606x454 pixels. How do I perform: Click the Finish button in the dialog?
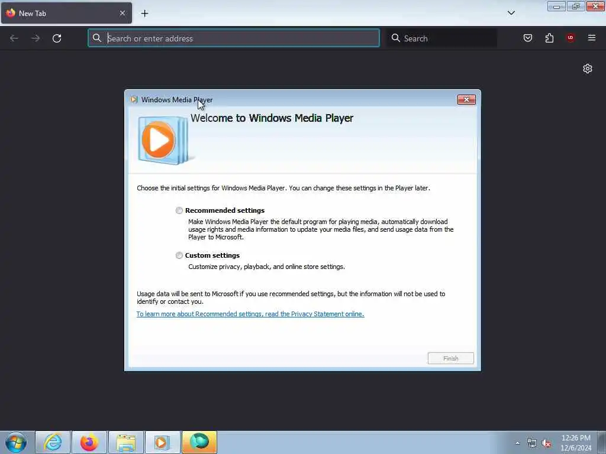[x=450, y=358]
